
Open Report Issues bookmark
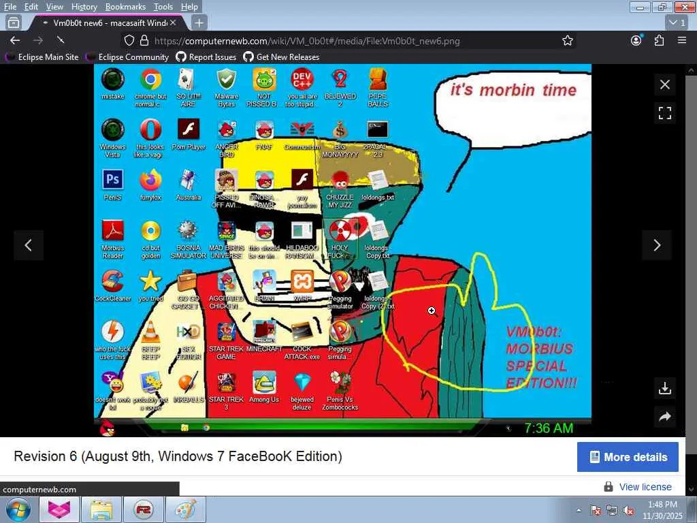(x=206, y=57)
